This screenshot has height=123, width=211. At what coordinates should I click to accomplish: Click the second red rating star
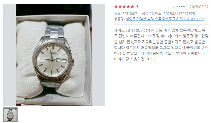coord(120,6)
